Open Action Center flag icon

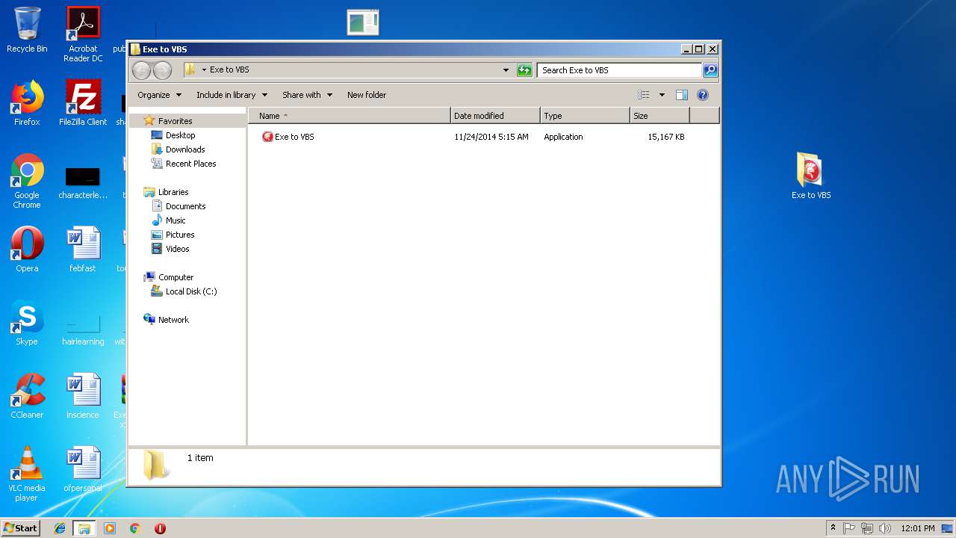tap(849, 528)
